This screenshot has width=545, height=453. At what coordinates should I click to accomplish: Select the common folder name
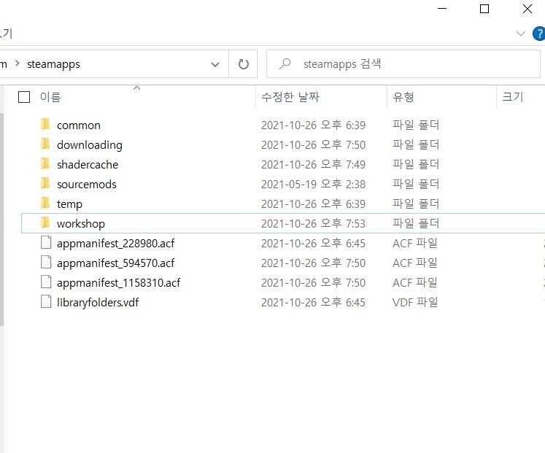pos(79,125)
